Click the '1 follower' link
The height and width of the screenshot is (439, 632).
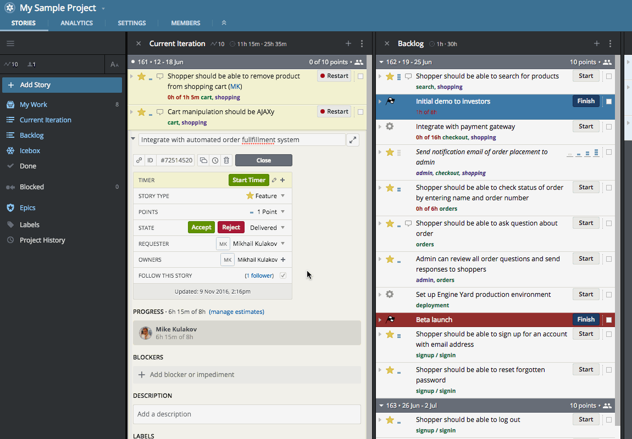[x=259, y=275]
